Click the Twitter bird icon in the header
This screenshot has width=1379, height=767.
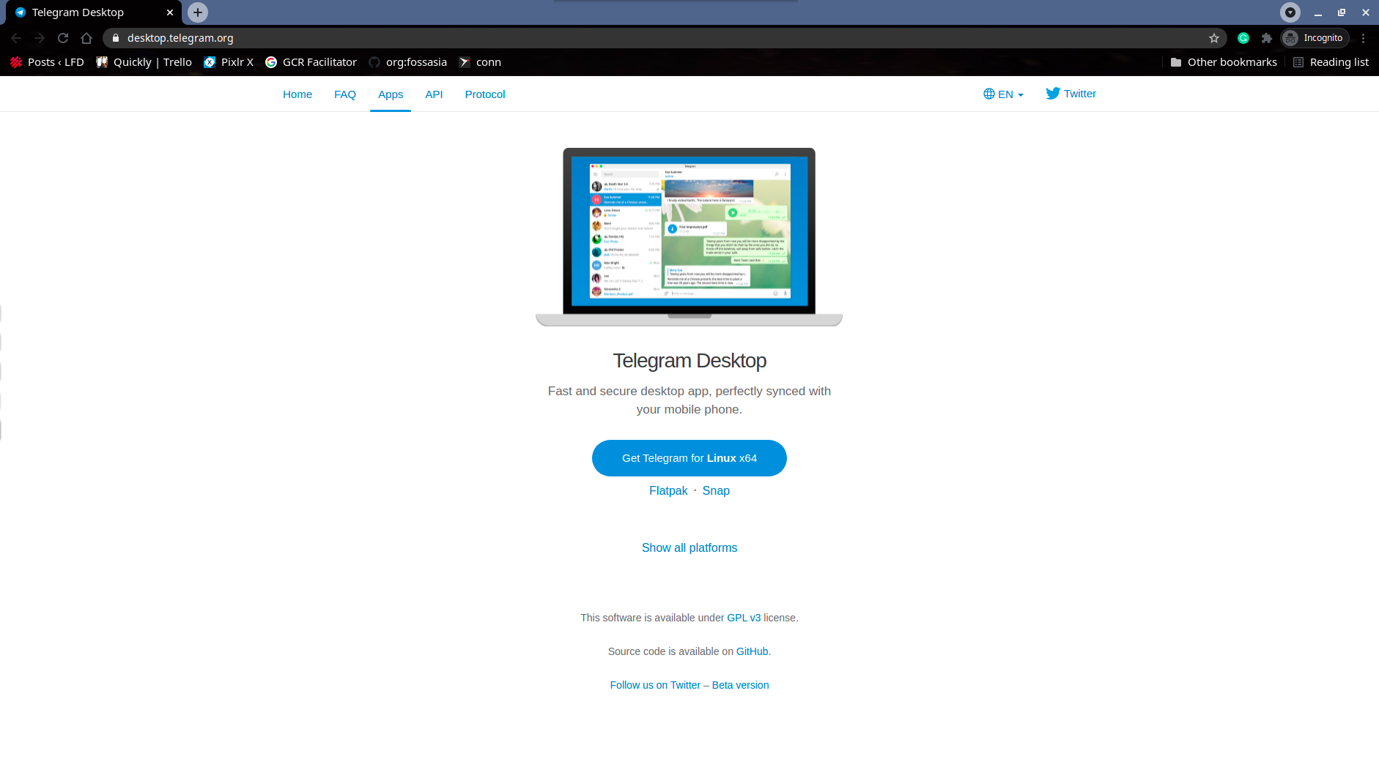(1053, 93)
